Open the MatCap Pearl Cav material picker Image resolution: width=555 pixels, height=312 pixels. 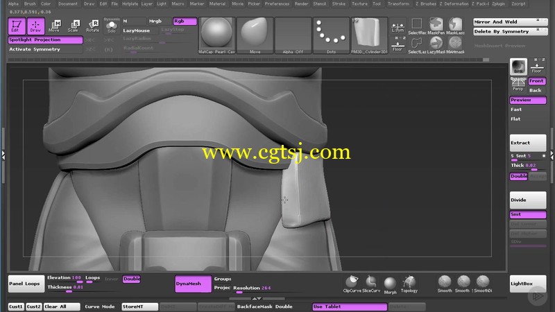216,35
